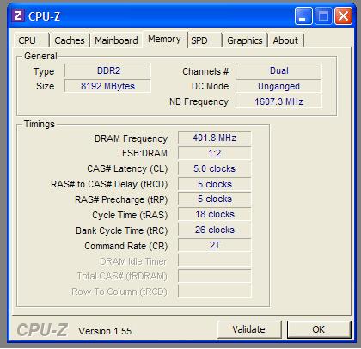The height and width of the screenshot is (349, 361).
Task: Select the DRAM Frequency value field
Action: [214, 138]
